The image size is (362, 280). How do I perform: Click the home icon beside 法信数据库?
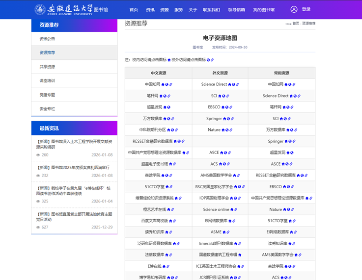(x=167, y=255)
